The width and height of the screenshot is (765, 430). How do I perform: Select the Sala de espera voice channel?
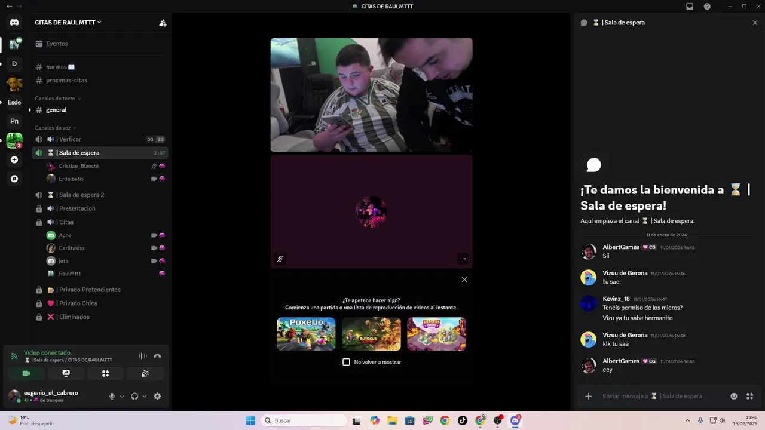99,153
